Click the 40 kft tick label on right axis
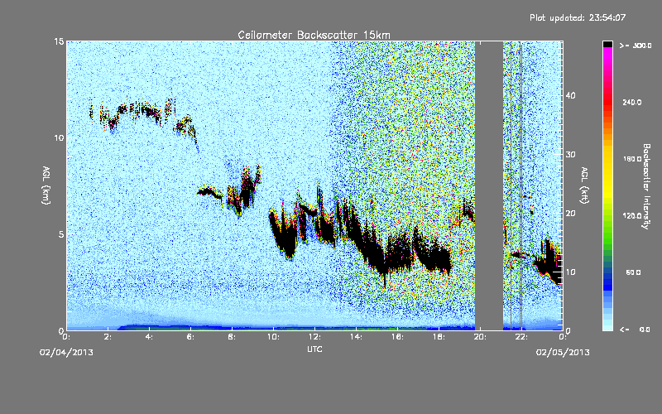Viewport: 662px width, 414px height. [x=570, y=95]
